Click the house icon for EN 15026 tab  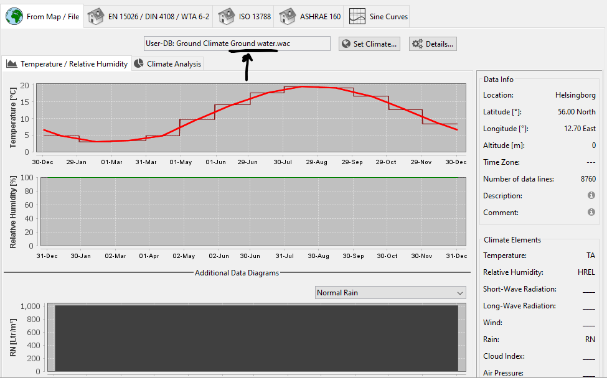[95, 16]
